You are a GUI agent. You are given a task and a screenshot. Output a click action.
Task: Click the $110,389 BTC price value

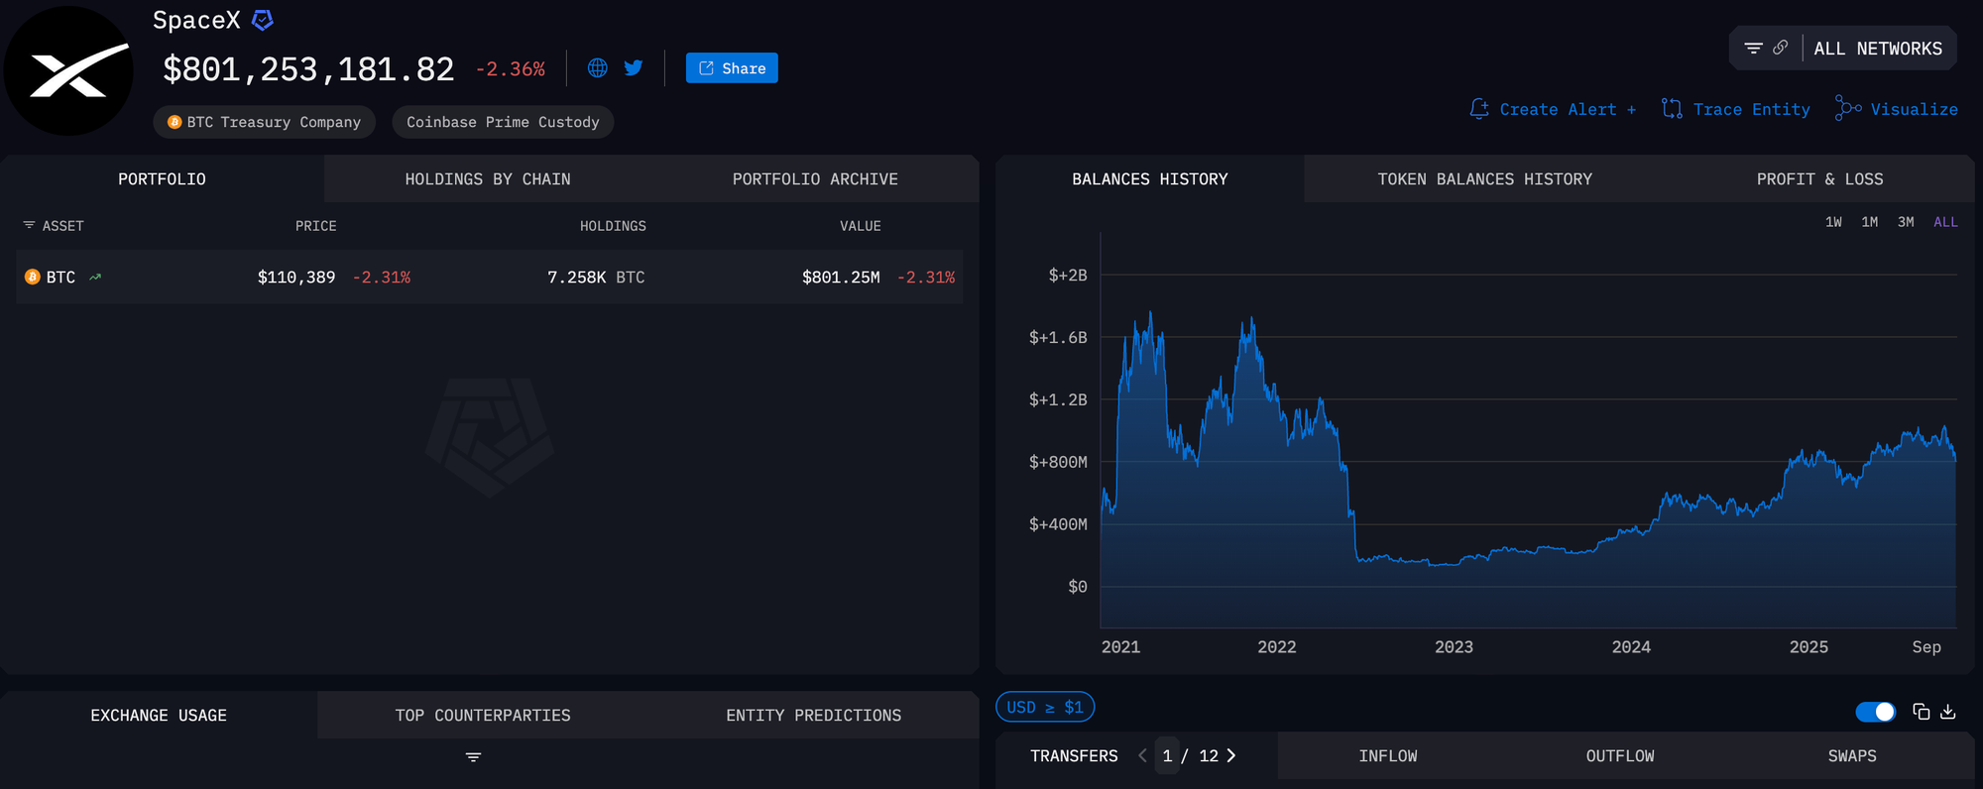[296, 278]
